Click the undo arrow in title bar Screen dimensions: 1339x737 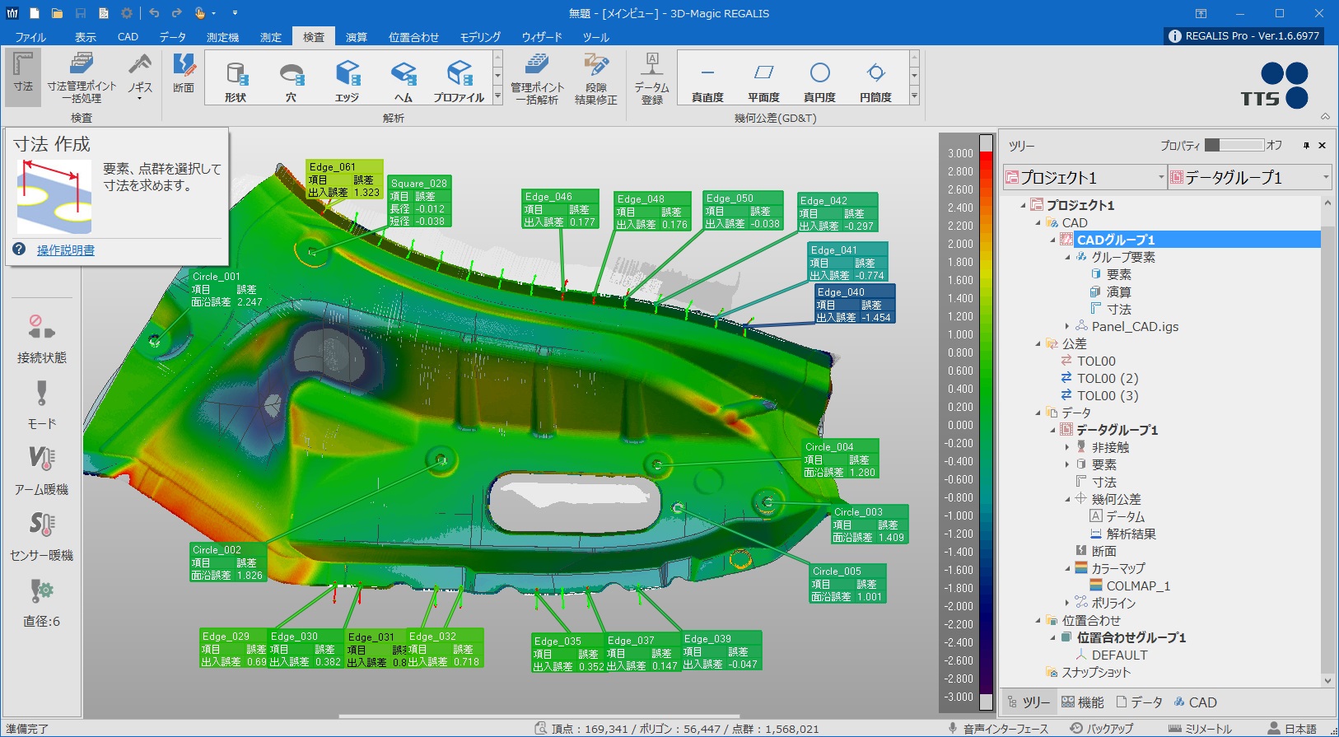[x=154, y=13]
